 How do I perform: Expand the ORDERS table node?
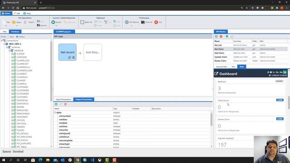tap(12, 127)
